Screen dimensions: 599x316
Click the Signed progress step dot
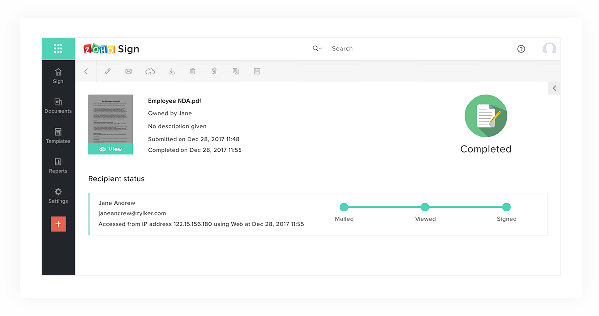coord(506,207)
